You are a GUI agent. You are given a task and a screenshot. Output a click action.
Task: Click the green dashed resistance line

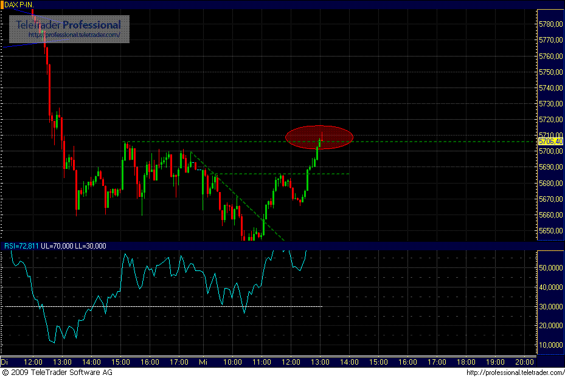[426, 140]
